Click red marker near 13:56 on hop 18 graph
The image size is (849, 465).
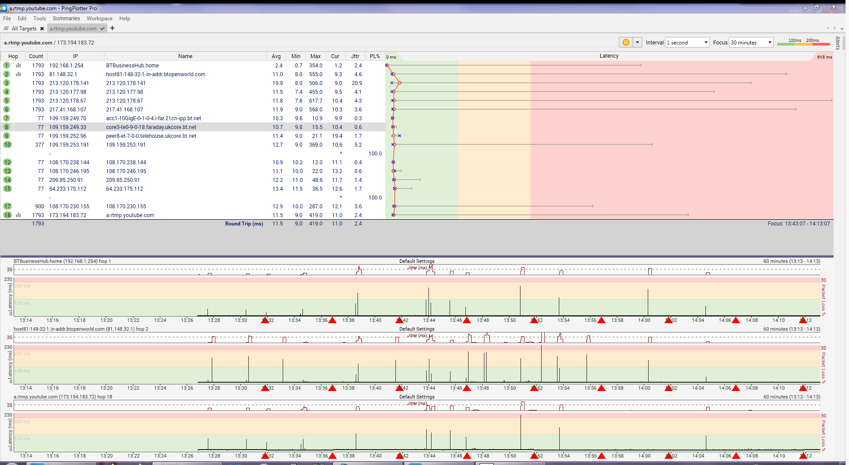pos(602,456)
